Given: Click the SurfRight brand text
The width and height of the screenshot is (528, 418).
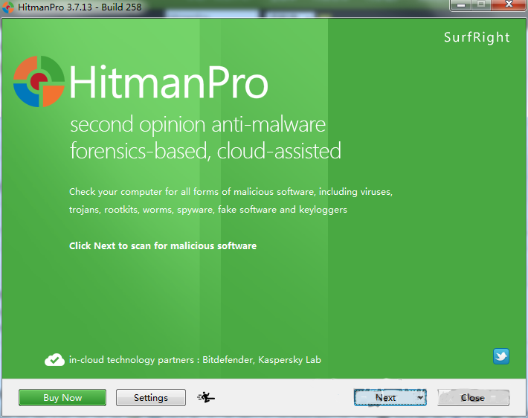Looking at the screenshot, I should point(477,37).
